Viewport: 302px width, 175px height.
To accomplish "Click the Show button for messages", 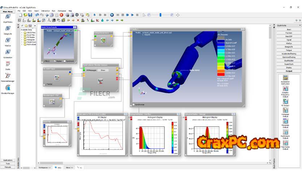I will click(x=103, y=70).
